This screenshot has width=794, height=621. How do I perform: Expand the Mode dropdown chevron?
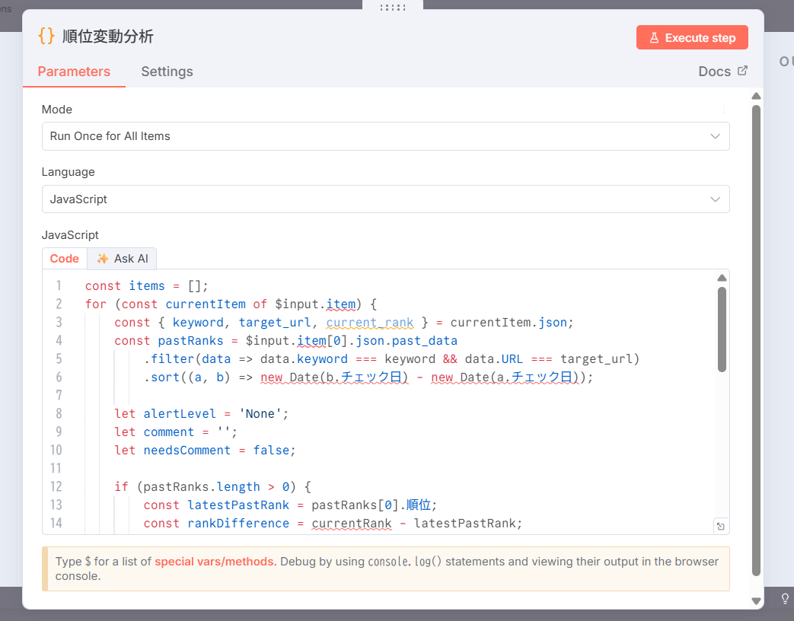pyautogui.click(x=715, y=136)
